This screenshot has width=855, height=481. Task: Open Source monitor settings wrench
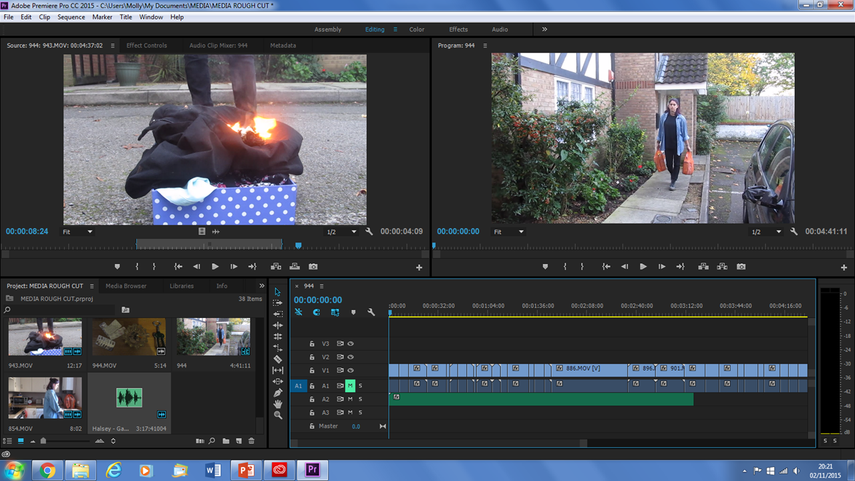click(369, 232)
